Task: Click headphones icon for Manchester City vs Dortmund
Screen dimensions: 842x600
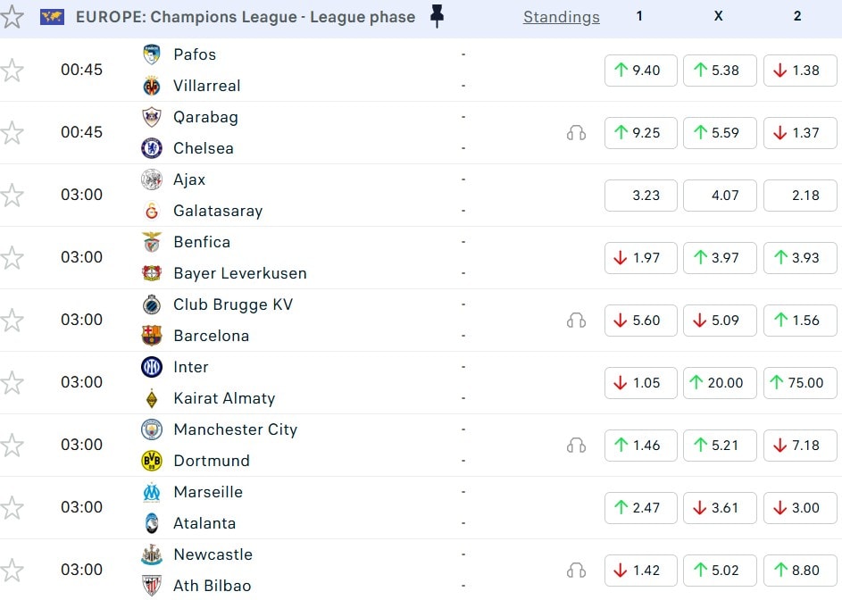Action: (576, 446)
